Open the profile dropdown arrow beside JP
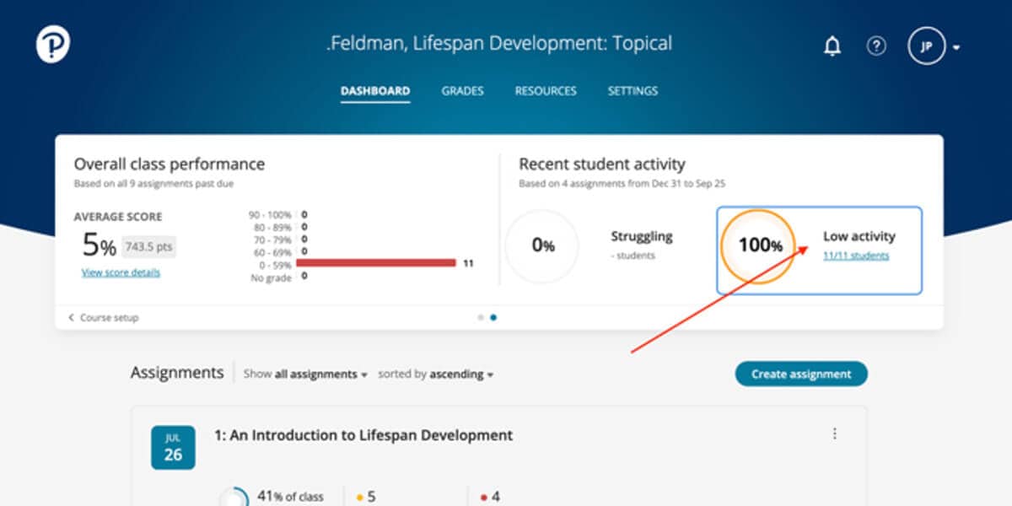 (957, 46)
